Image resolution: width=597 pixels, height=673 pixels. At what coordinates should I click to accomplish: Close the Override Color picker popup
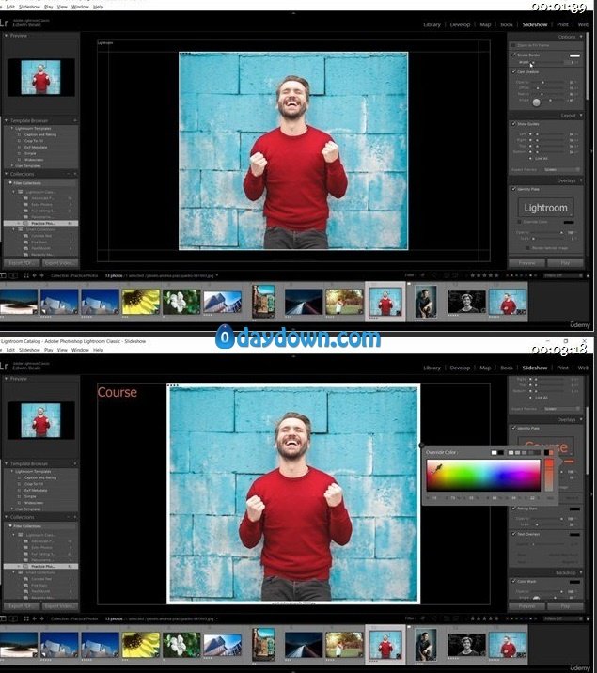421,446
